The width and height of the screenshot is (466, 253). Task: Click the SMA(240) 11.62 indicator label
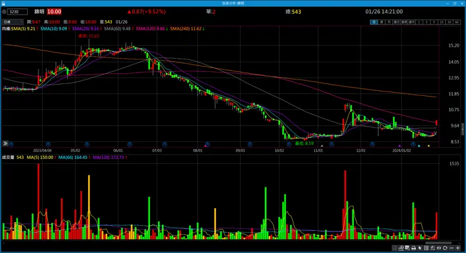[x=186, y=29]
